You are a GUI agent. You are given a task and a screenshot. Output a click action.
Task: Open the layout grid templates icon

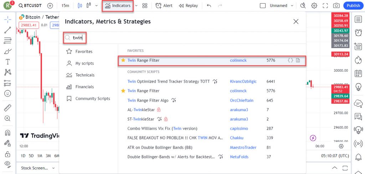pyautogui.click(x=145, y=6)
